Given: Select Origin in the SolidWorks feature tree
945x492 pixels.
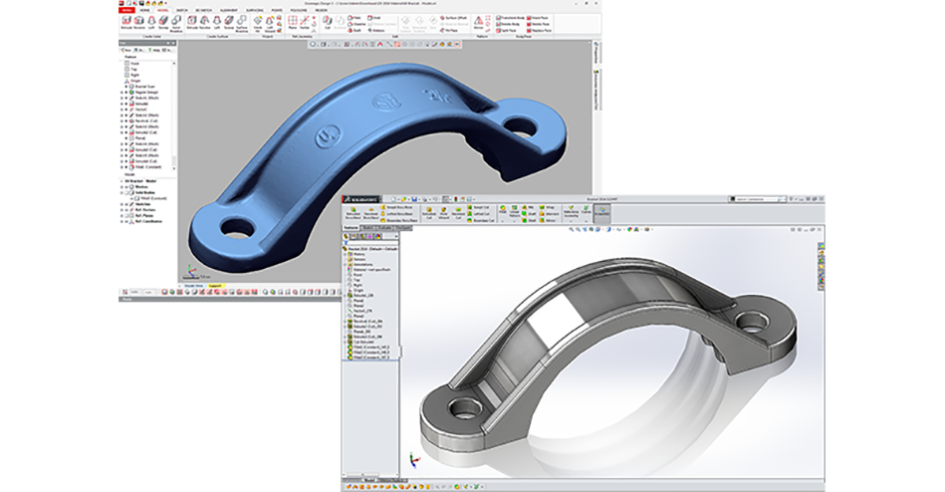Looking at the screenshot, I should 358,291.
